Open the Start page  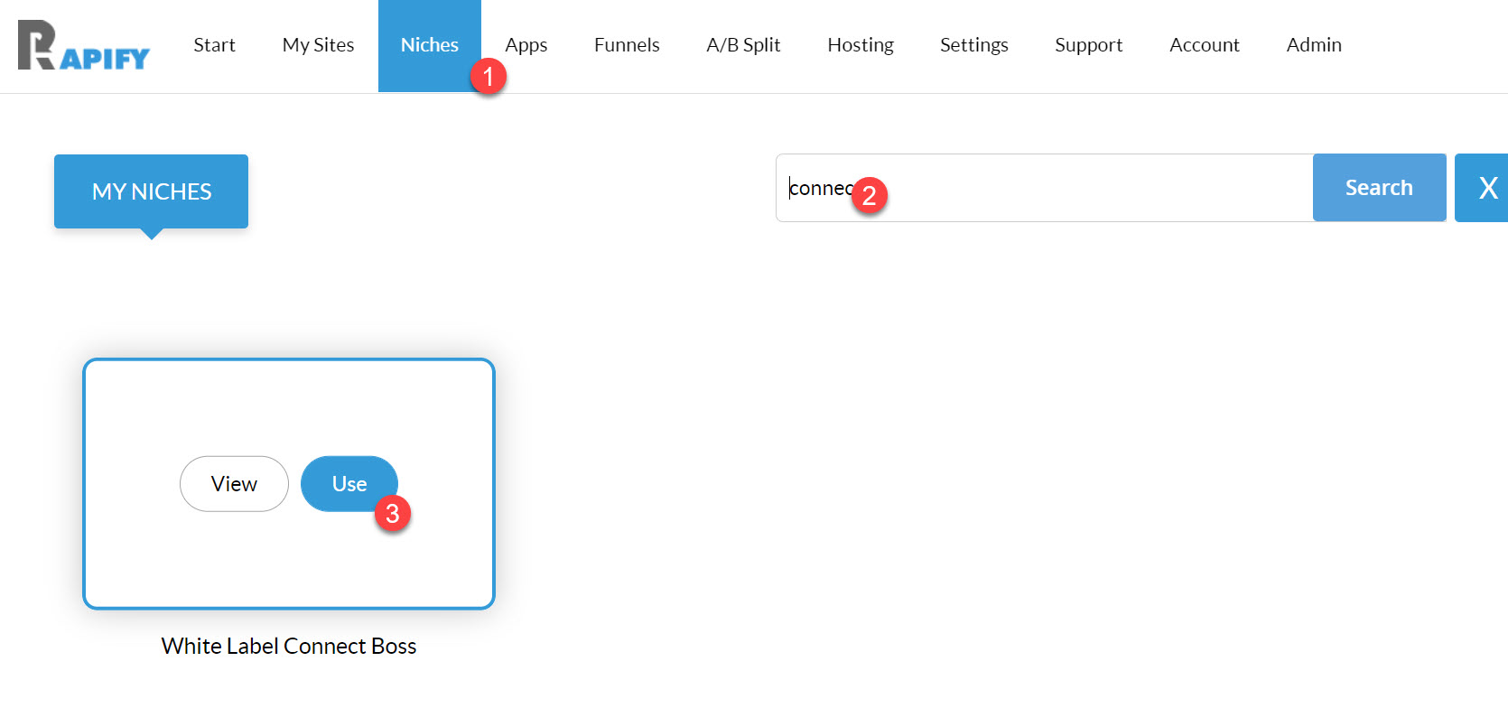(x=214, y=45)
